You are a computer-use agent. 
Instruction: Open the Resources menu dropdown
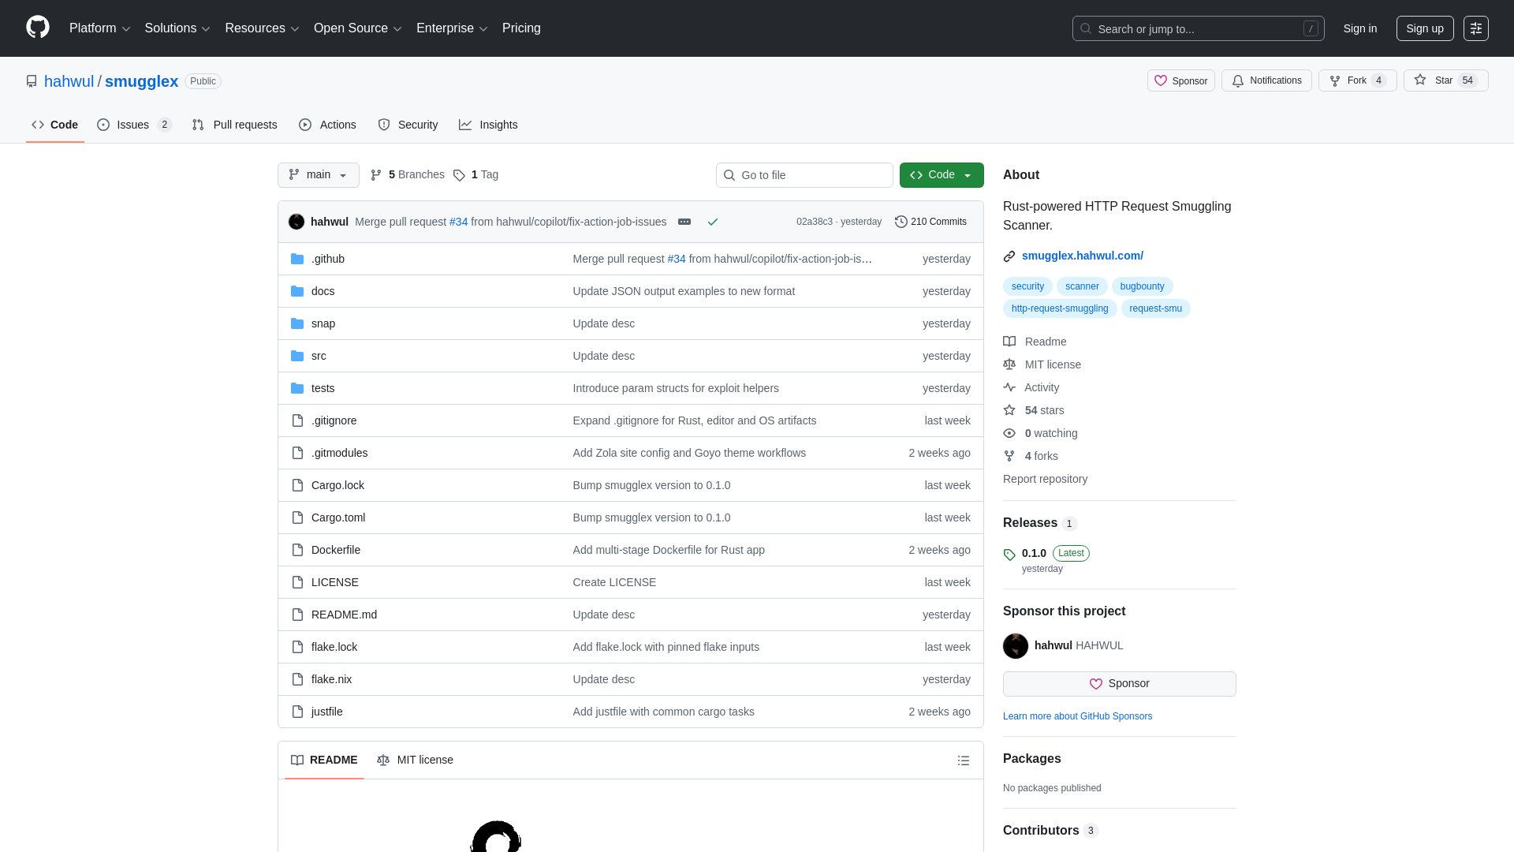(261, 28)
